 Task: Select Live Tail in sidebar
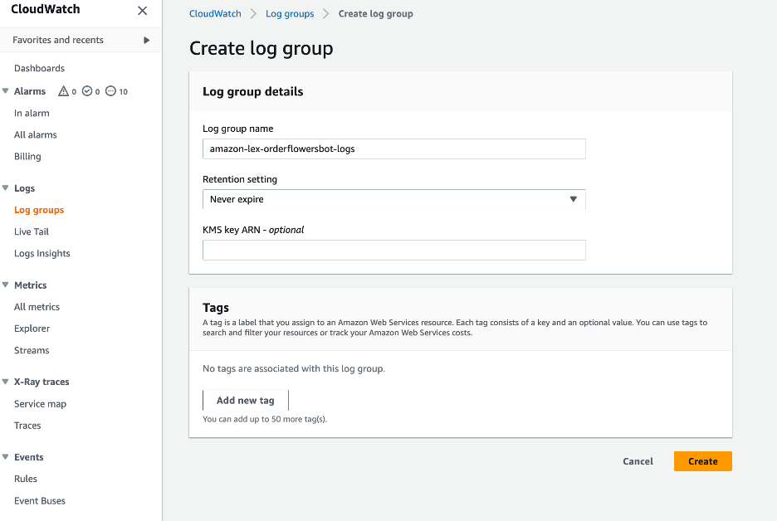[32, 232]
